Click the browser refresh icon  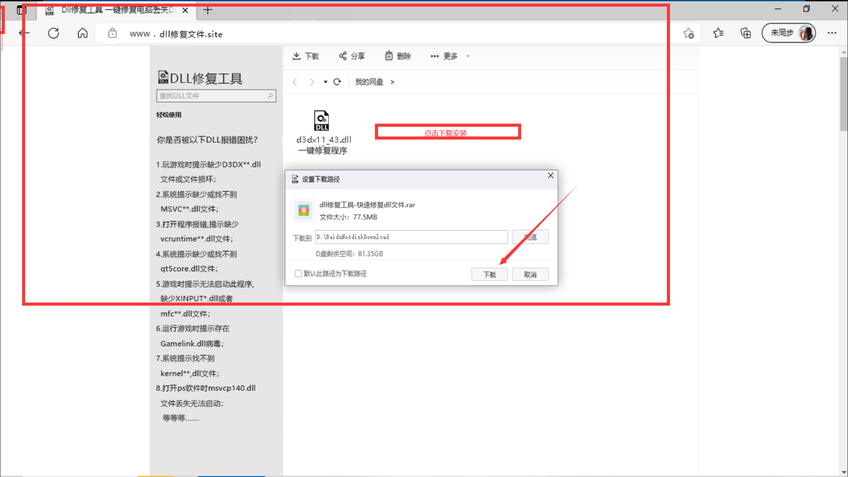click(53, 33)
